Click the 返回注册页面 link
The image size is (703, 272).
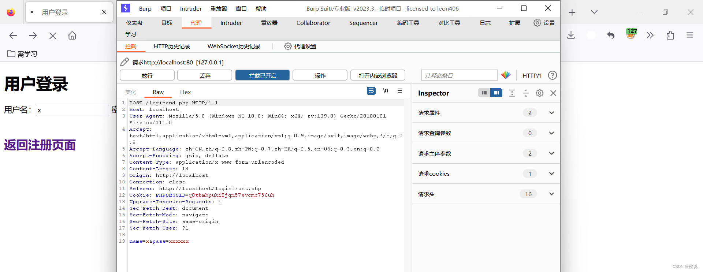[x=40, y=145]
